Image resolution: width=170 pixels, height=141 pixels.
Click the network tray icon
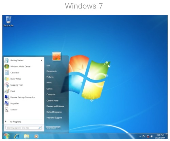click(148, 136)
